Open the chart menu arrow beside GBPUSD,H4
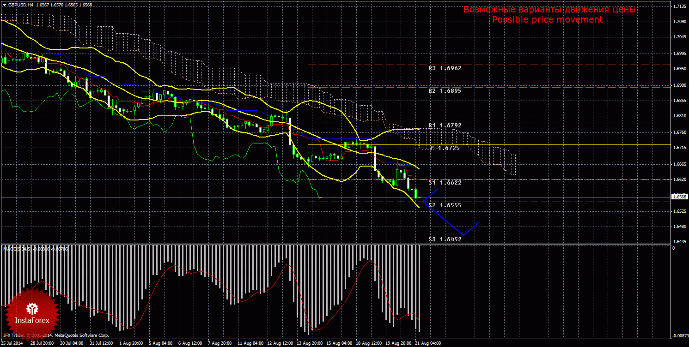This screenshot has width=689, height=347. point(4,4)
